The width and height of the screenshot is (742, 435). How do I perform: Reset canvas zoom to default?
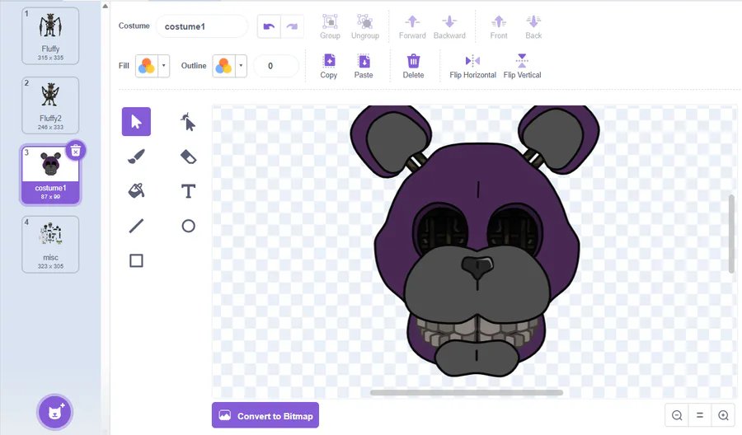(700, 415)
